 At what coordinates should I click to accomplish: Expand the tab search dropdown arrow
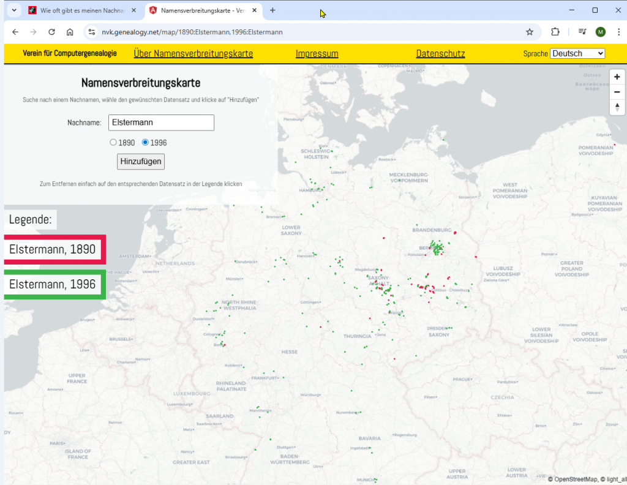coord(13,10)
